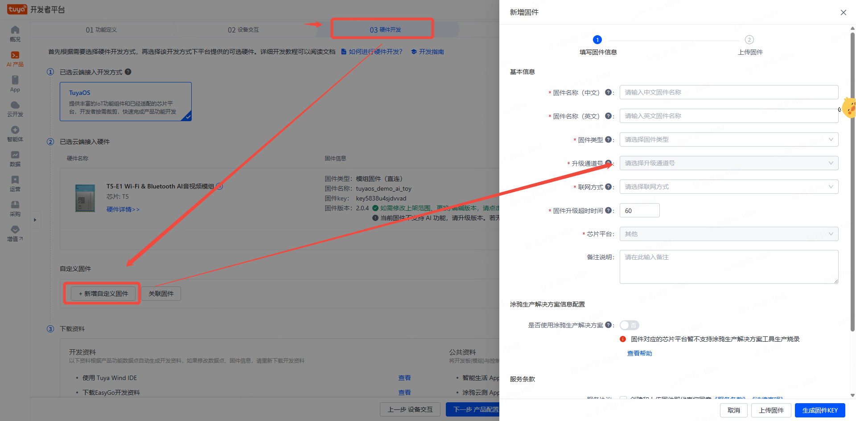Open 数据 in the sidebar
Screen dimensions: 856x421
[x=15, y=159]
